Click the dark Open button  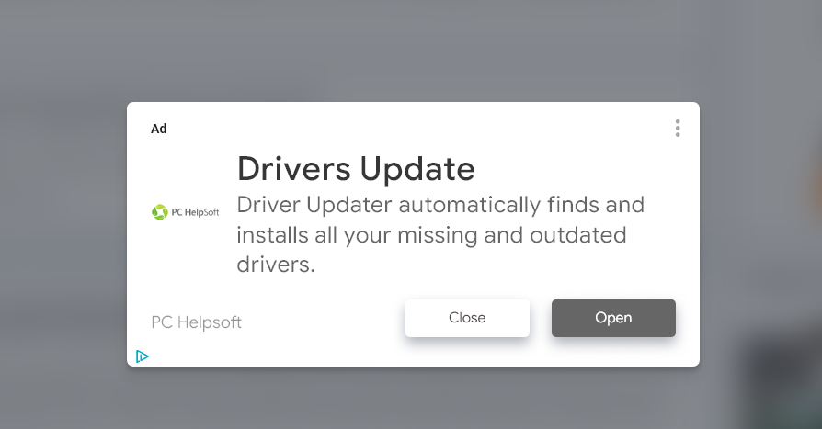tap(613, 318)
